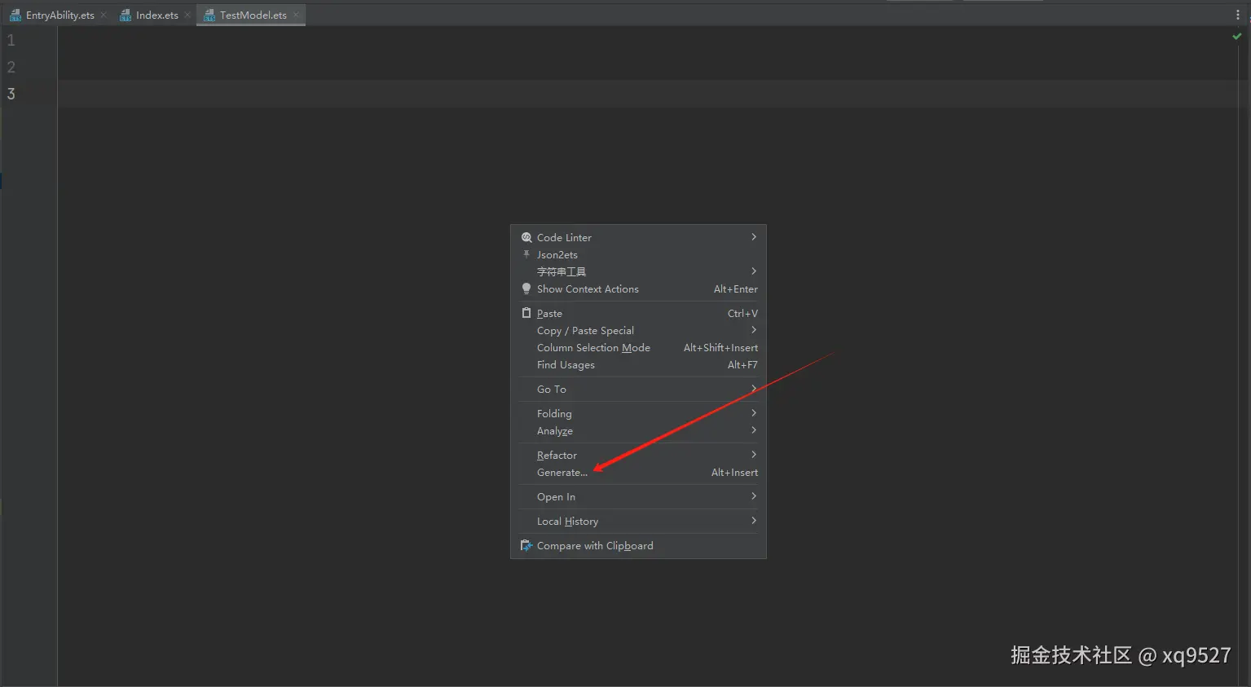Open the Open In submenu

(638, 496)
